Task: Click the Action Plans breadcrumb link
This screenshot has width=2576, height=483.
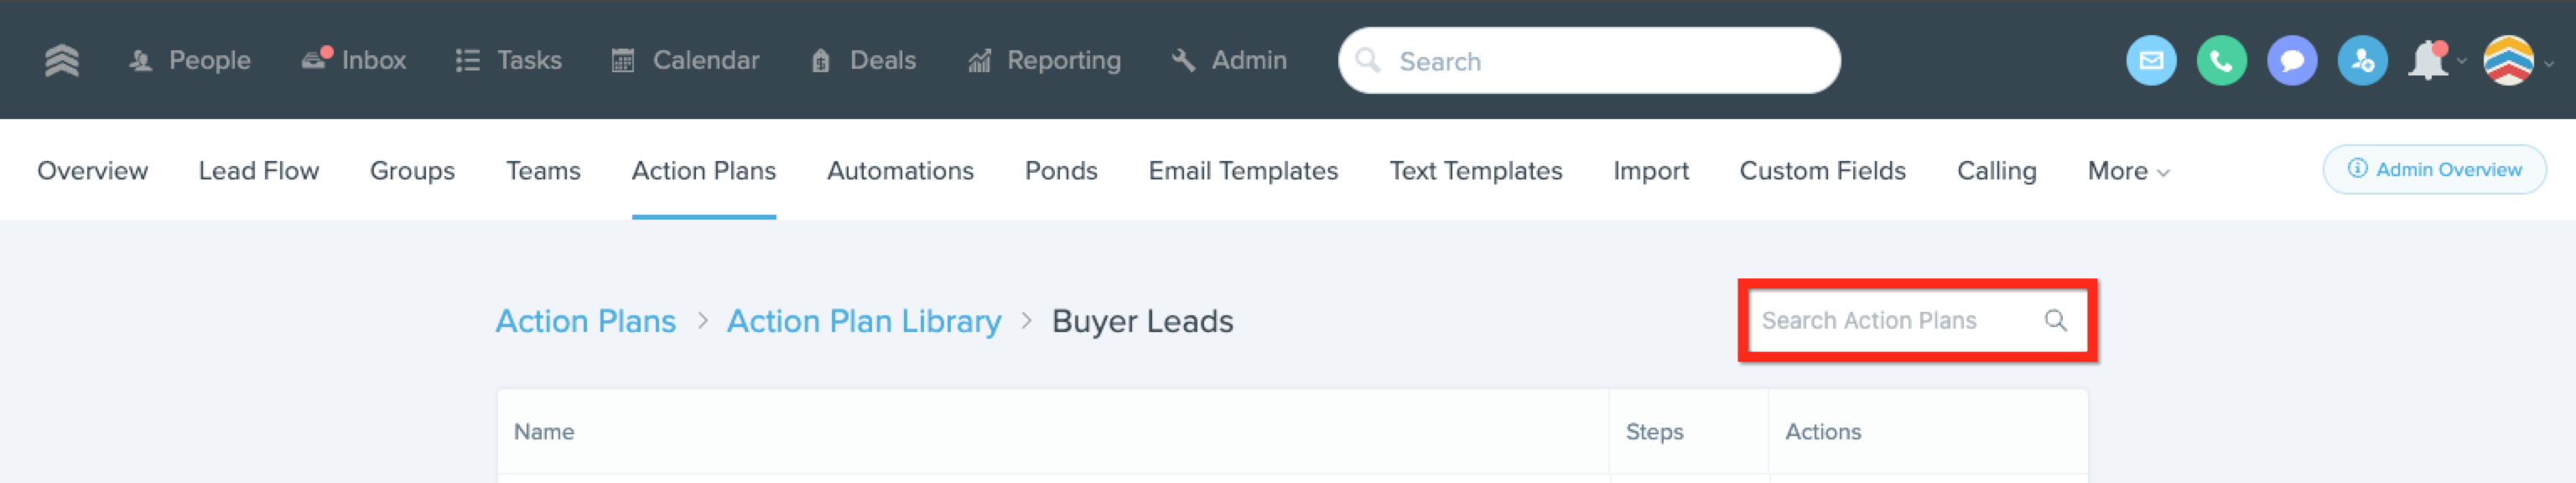Action: coord(586,321)
